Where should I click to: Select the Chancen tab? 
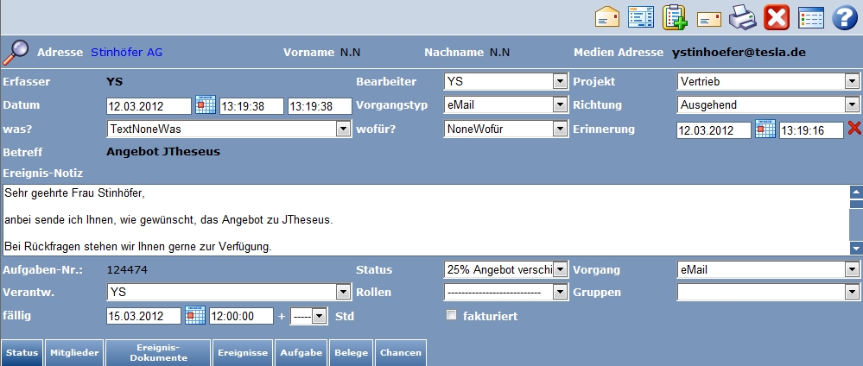401,353
